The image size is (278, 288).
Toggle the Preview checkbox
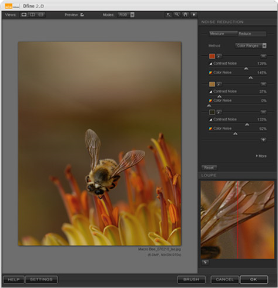click(82, 15)
